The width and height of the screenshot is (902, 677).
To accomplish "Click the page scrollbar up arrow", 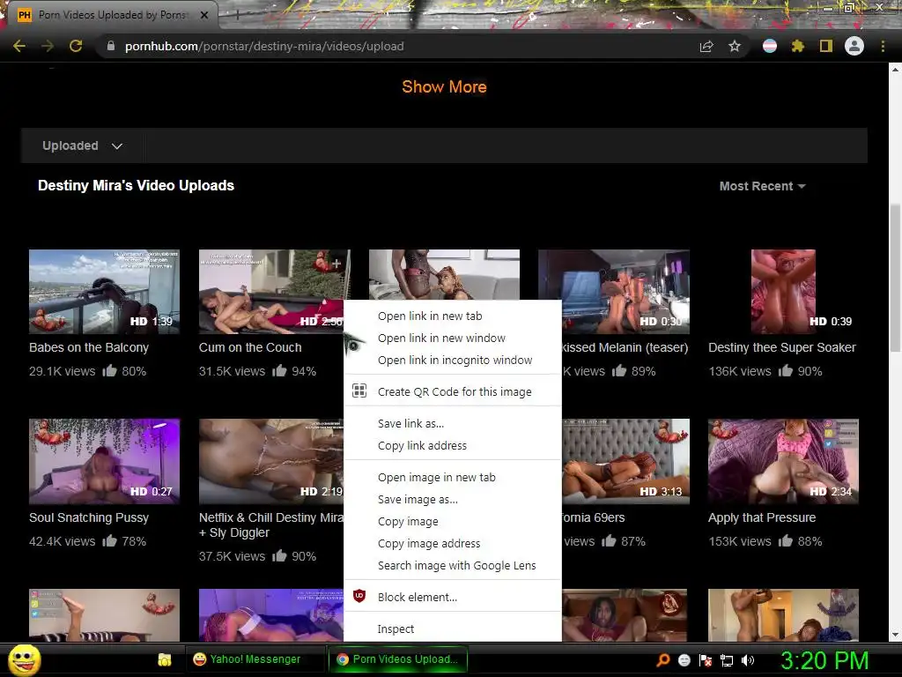I will [x=895, y=70].
